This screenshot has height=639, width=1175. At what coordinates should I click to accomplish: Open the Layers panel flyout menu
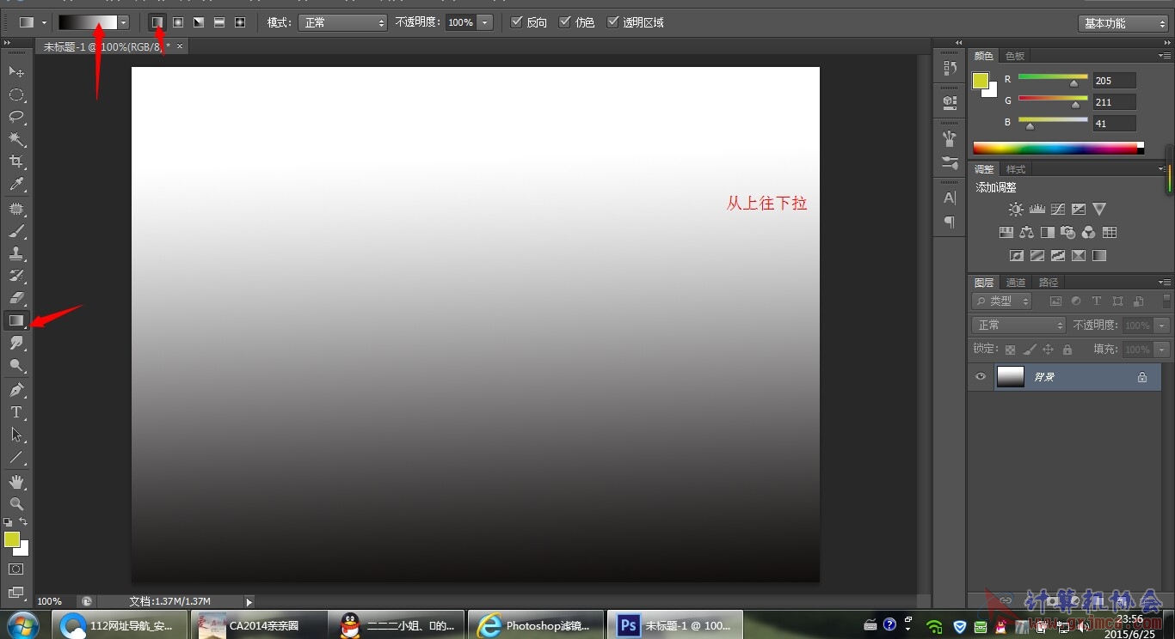(x=1163, y=282)
